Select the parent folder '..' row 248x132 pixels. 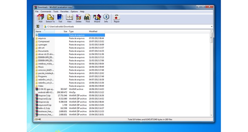[x=70, y=35]
